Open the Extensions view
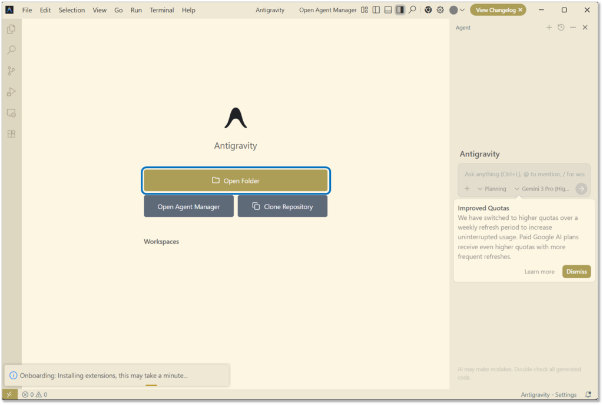The image size is (603, 405). [11, 133]
